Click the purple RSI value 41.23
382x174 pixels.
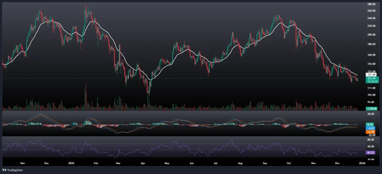[x=370, y=153]
